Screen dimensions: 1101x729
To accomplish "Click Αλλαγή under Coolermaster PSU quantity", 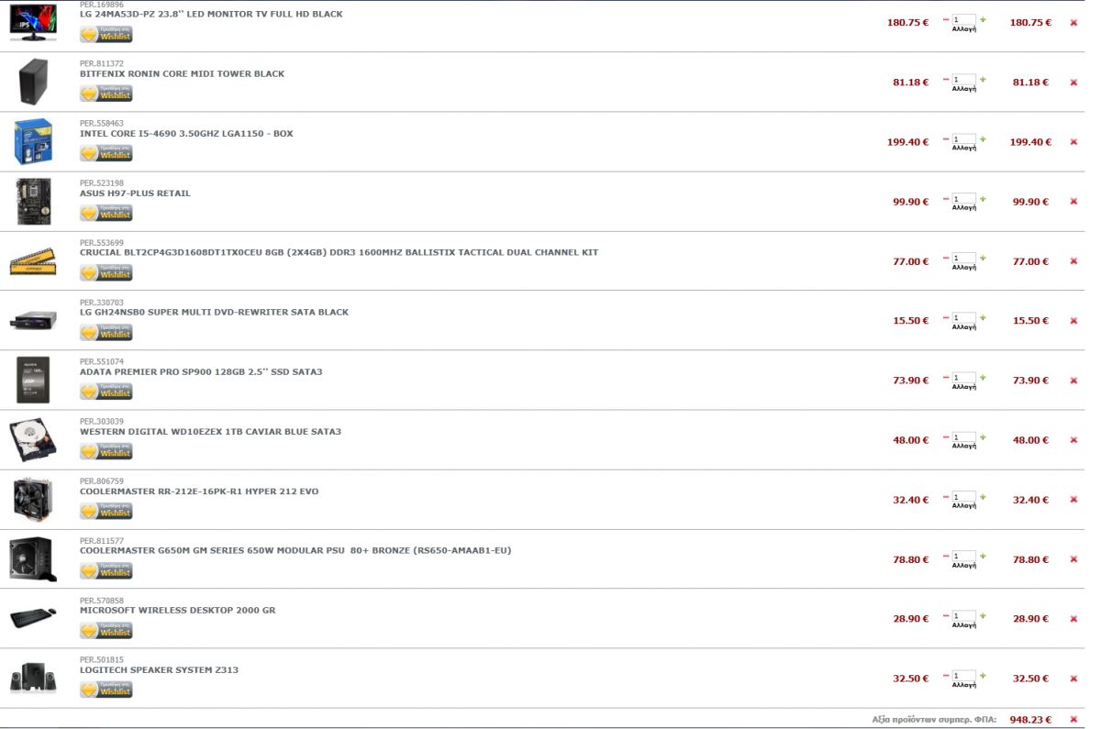I will click(963, 565).
